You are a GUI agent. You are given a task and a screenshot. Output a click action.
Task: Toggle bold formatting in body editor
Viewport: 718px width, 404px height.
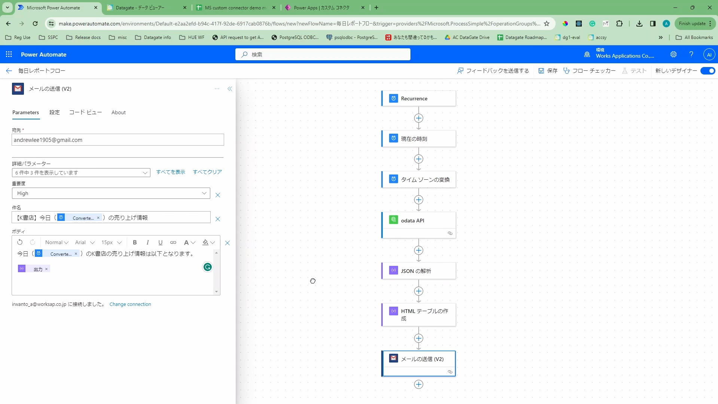135,242
